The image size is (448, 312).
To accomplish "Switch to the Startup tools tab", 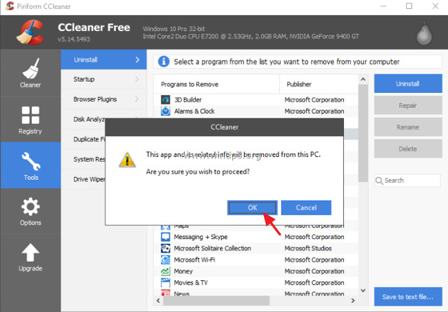I will (x=103, y=79).
